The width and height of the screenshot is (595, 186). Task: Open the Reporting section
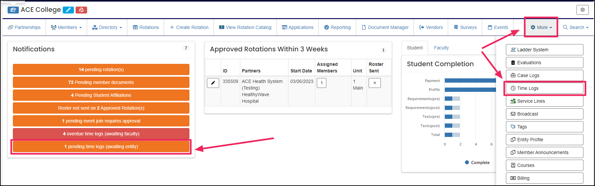(337, 27)
